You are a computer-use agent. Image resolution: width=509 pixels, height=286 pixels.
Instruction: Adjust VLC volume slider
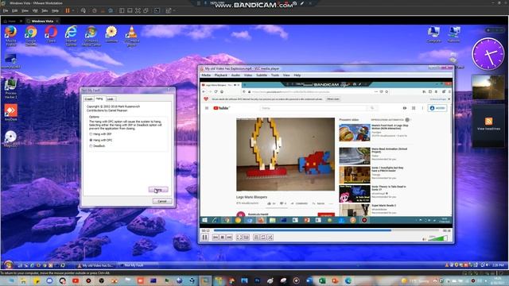click(x=438, y=238)
